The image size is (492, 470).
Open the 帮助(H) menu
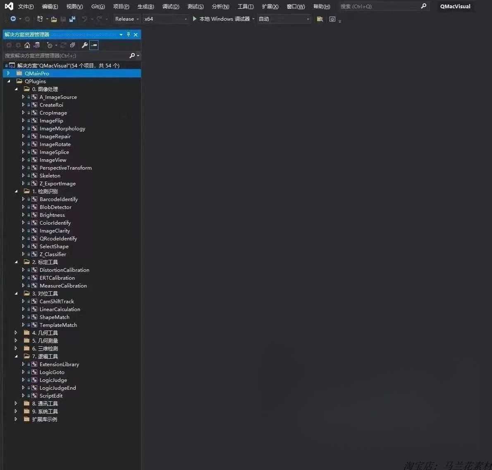coord(322,6)
